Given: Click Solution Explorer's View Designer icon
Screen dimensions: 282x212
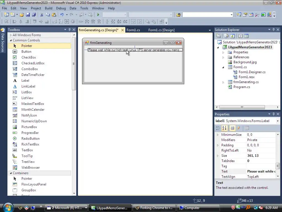Looking at the screenshot, I should (x=246, y=36).
